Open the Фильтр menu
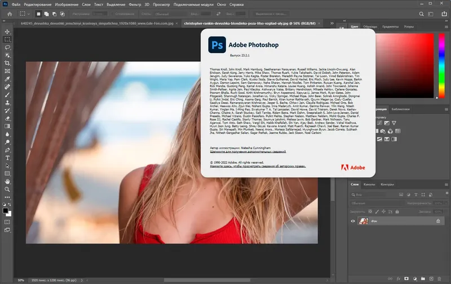The height and width of the screenshot is (284, 451). click(x=135, y=4)
